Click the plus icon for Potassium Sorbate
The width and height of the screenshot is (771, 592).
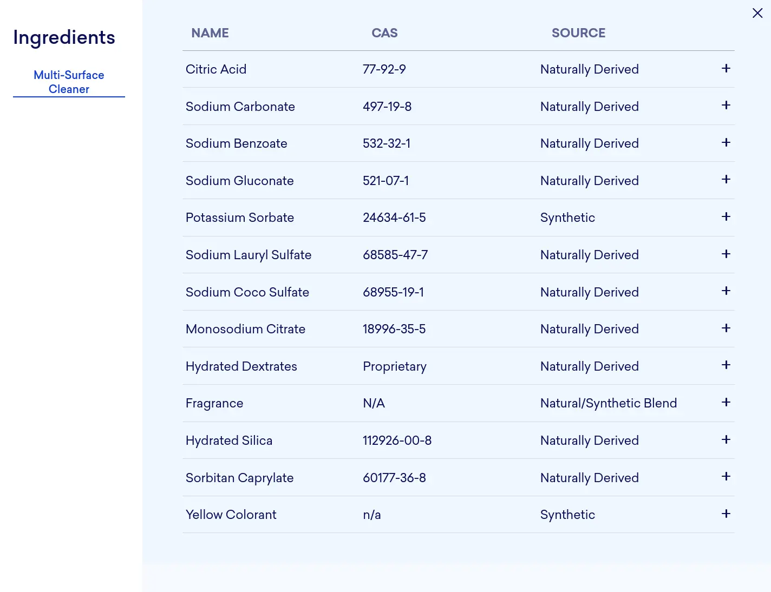click(726, 217)
